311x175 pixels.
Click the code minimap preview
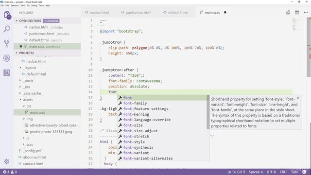(x=297, y=24)
